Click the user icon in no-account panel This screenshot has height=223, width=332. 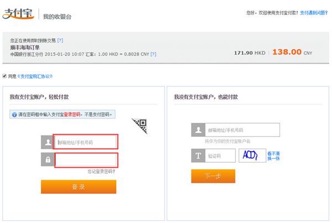point(198,130)
